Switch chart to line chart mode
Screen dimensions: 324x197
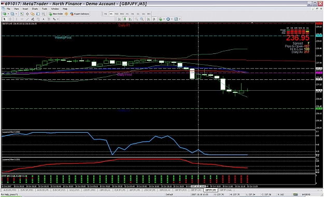[131, 19]
